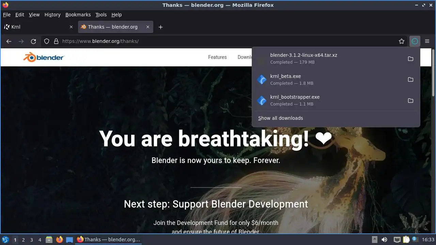Open the Bookmarks menu
Viewport: 436px width, 245px height.
(78, 15)
